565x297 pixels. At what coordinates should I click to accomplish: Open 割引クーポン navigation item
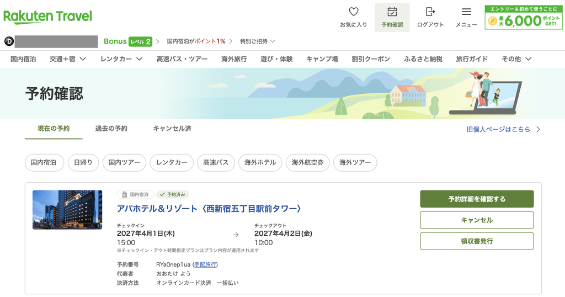[371, 59]
